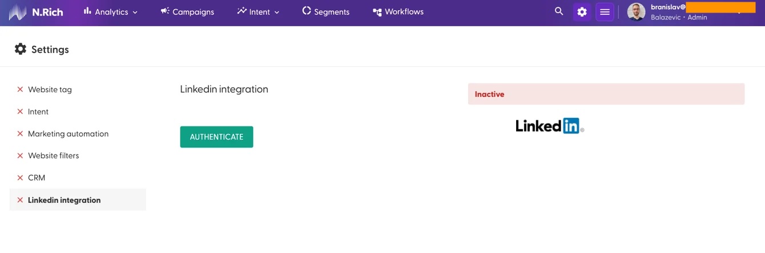Click the AUTHENTICATE button

coord(216,137)
